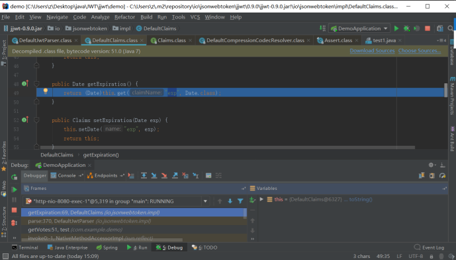This screenshot has height=260, width=456.
Task: Toggle the frames filter funnel icon
Action: click(240, 201)
